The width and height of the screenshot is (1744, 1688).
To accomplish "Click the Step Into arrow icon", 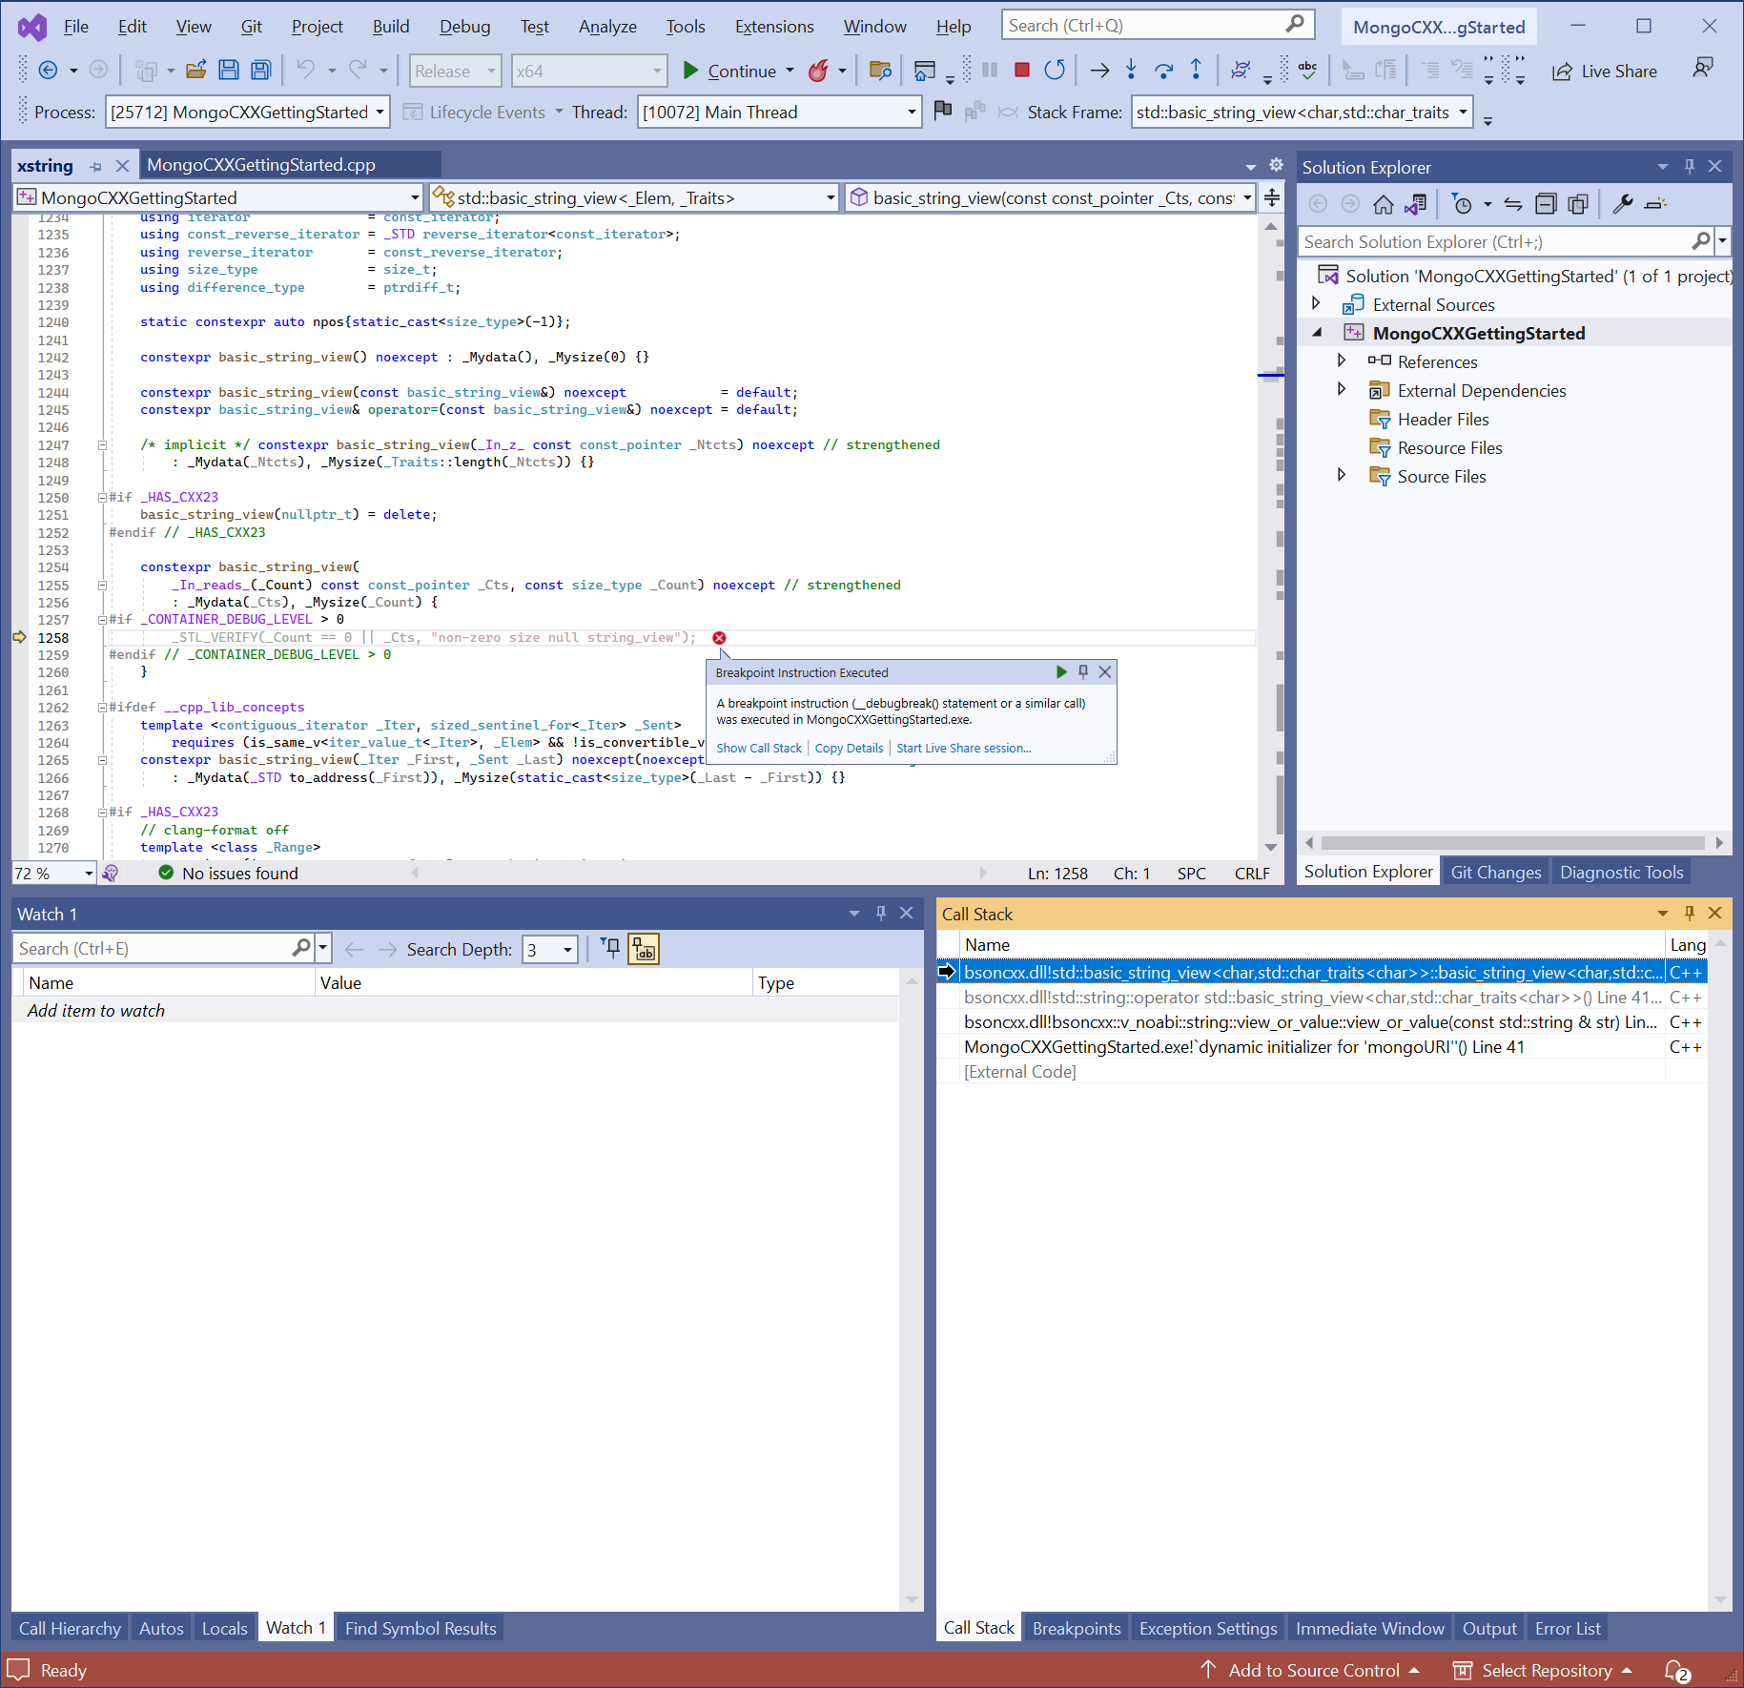I will [x=1131, y=70].
